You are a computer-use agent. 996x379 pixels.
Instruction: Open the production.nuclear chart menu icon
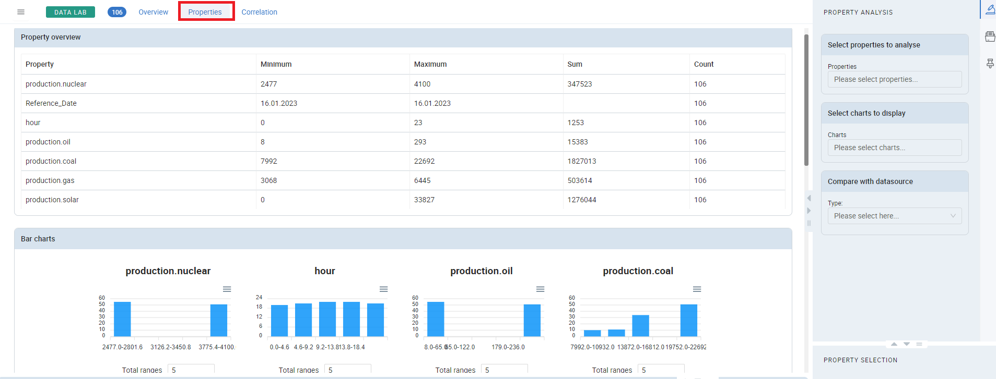coord(227,289)
